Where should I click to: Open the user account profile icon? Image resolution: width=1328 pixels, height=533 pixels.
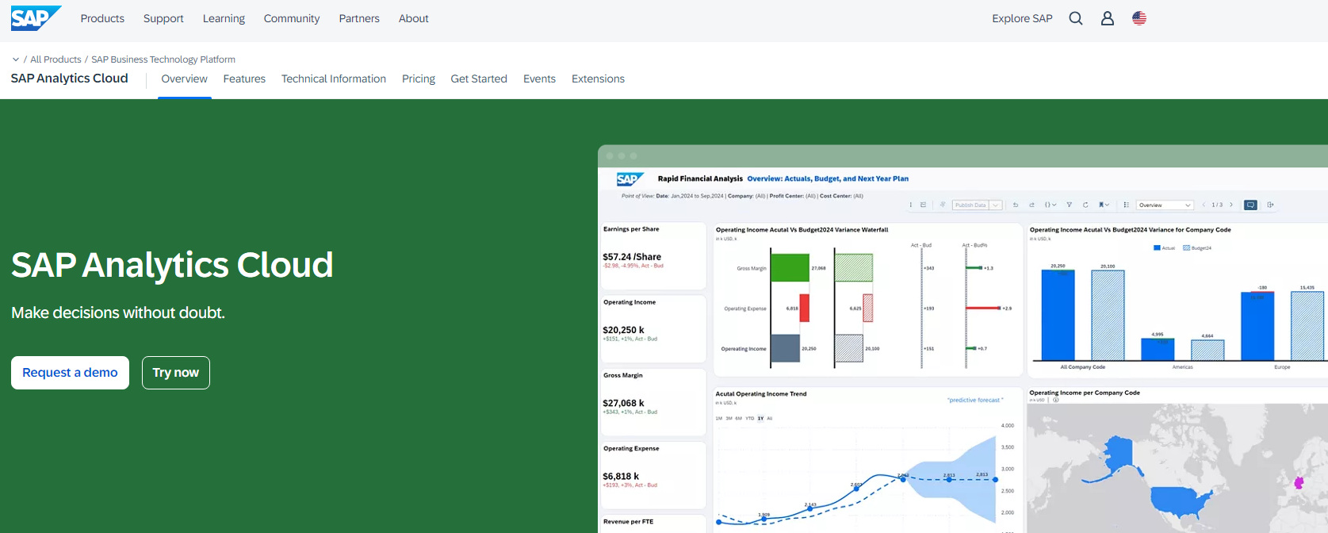click(1108, 18)
